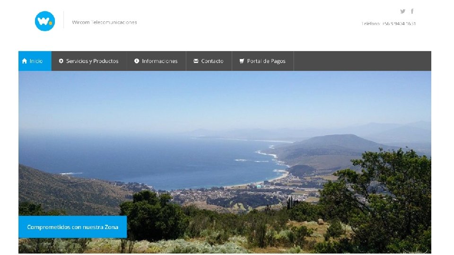Screen dimensions: 454x255
Task: Open the Twitter bird icon link
Action: pyautogui.click(x=403, y=11)
